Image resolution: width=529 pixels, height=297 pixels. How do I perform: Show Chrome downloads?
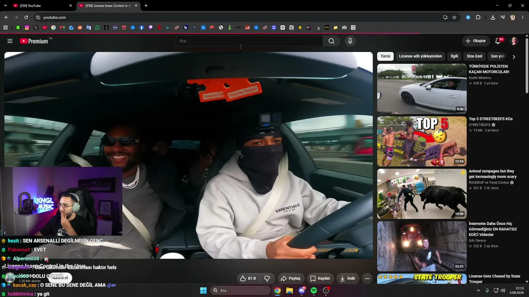pos(493,17)
